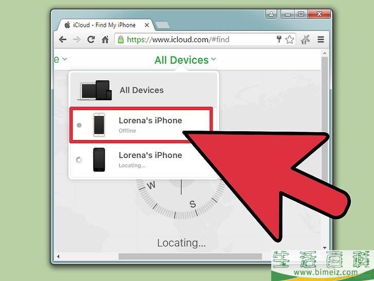Select the offline Lorena's iPhone entry

(141, 125)
